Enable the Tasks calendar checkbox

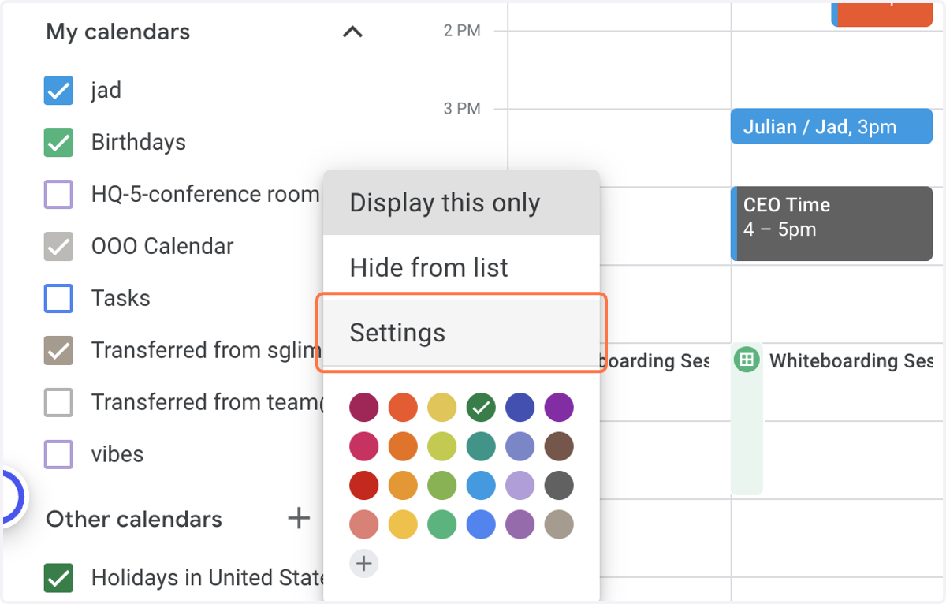tap(58, 299)
